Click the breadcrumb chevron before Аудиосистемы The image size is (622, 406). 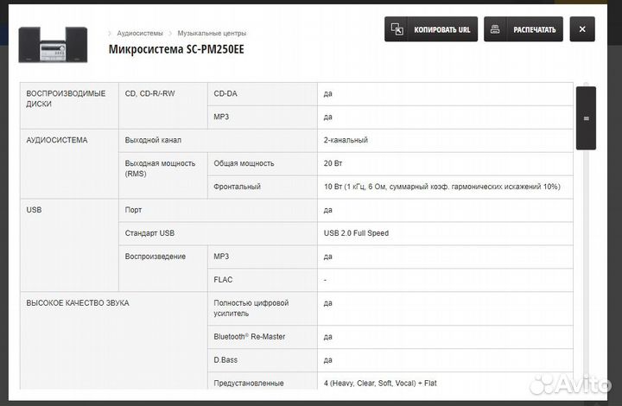click(110, 34)
